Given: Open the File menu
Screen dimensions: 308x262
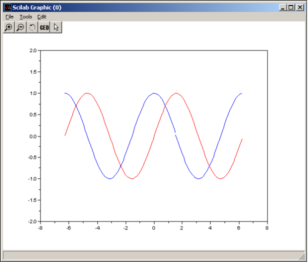Looking at the screenshot, I should (x=9, y=17).
